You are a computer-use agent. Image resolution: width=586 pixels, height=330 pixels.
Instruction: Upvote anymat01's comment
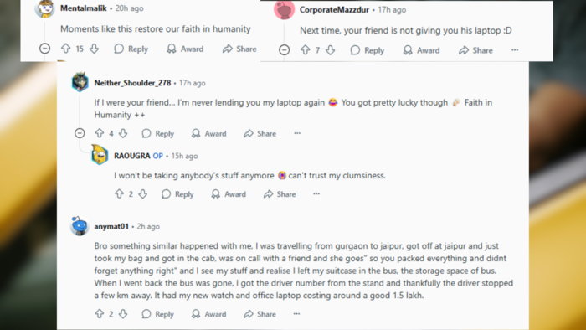[100, 313]
